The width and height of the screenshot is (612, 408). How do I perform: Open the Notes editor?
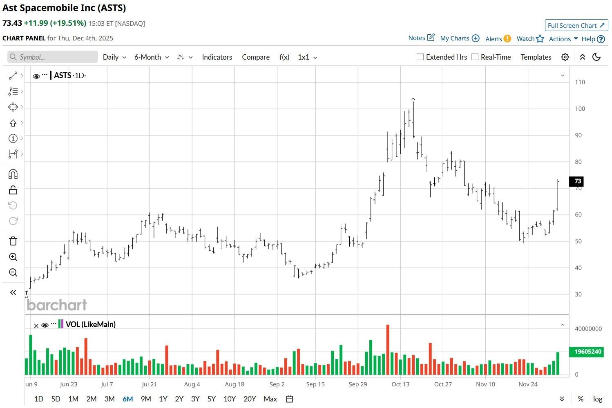click(422, 38)
